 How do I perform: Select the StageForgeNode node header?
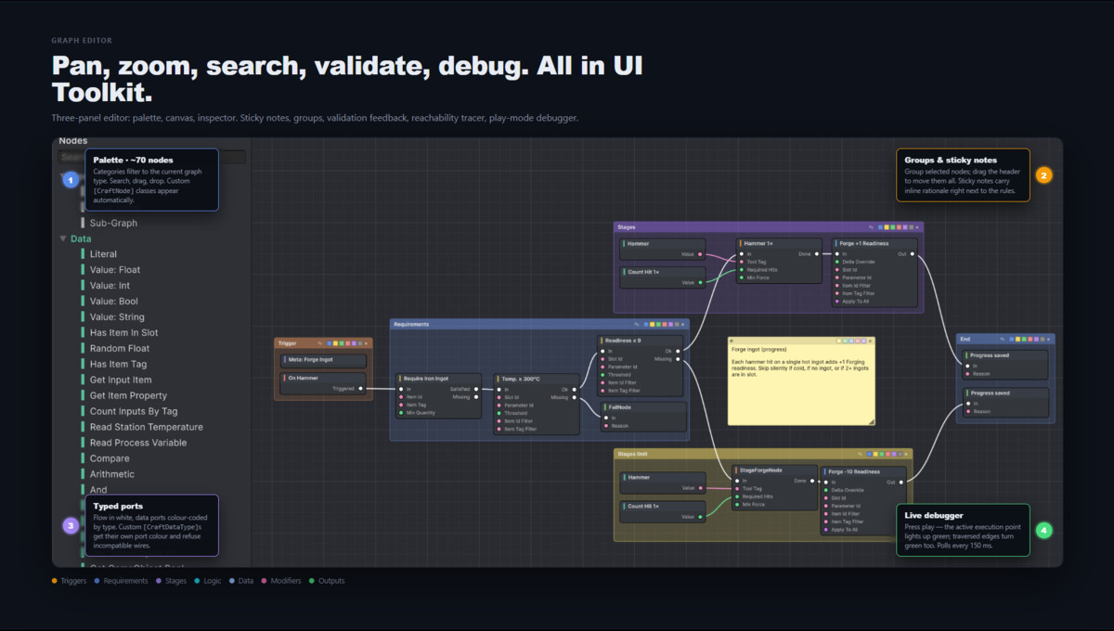(775, 470)
